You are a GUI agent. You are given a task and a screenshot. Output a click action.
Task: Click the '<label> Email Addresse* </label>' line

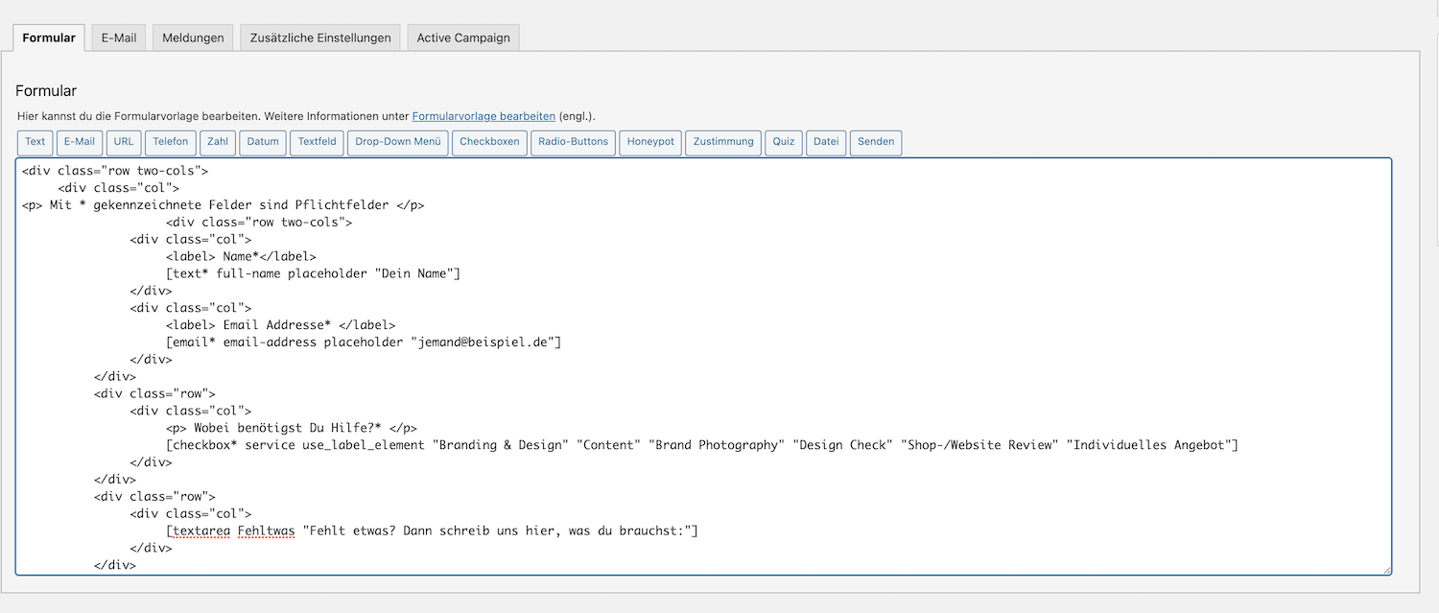coord(280,325)
